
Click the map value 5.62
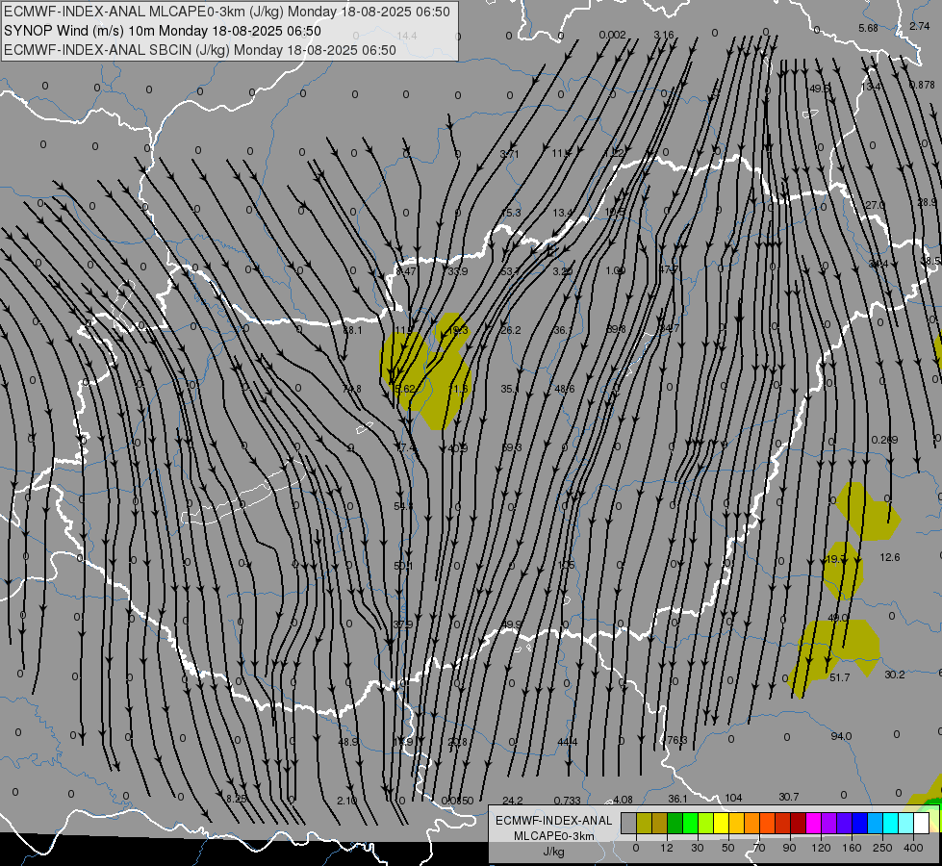[405, 389]
